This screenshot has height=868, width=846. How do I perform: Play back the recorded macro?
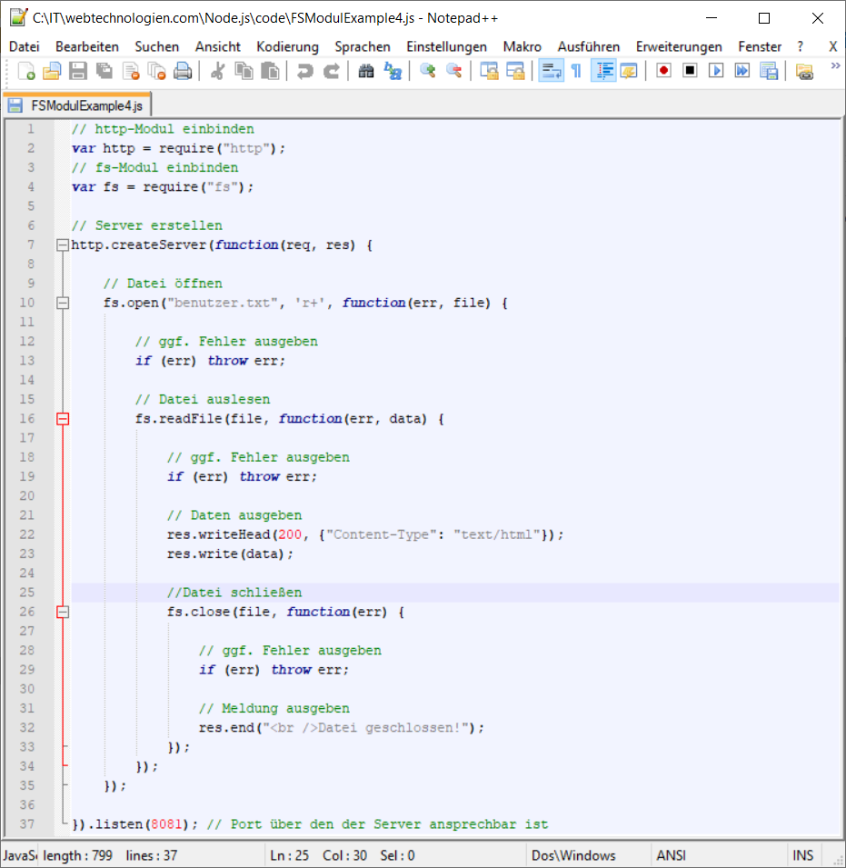click(716, 71)
